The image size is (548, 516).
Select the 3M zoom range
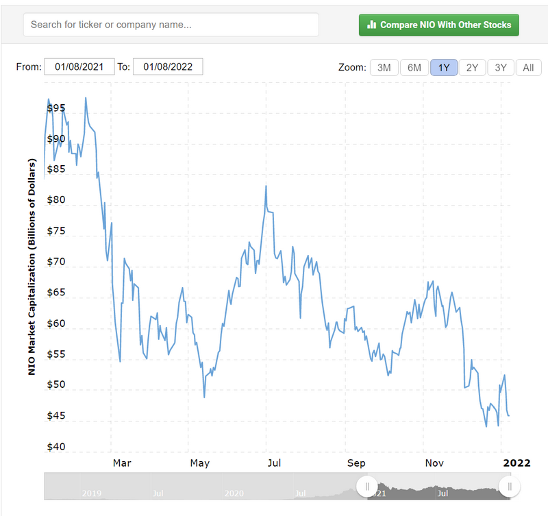(x=384, y=67)
